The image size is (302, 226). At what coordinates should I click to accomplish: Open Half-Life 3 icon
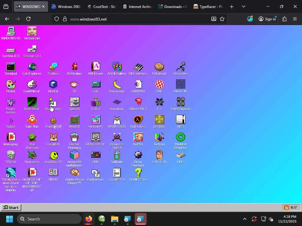(x=138, y=122)
